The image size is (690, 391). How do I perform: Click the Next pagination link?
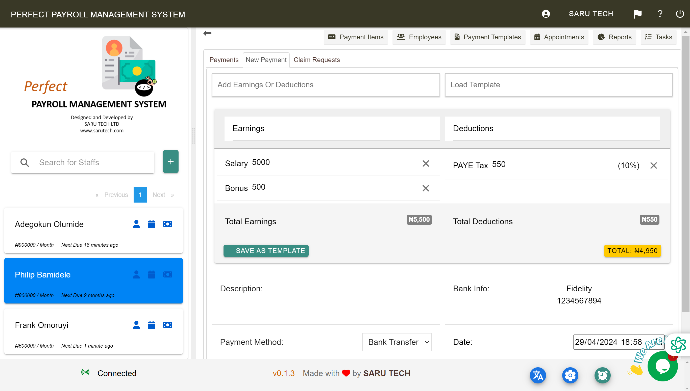159,195
